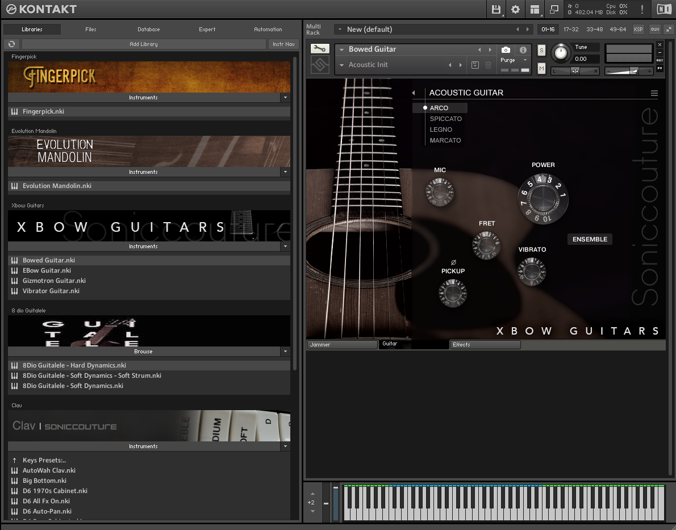Screen dimensions: 676x530
Task: Open Acoustic Init snapshot dropdown
Action: [x=342, y=65]
